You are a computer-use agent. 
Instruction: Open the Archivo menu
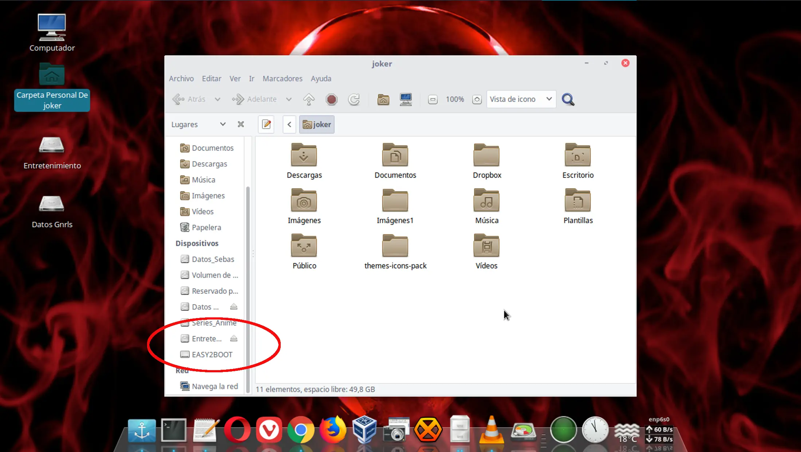coord(181,78)
